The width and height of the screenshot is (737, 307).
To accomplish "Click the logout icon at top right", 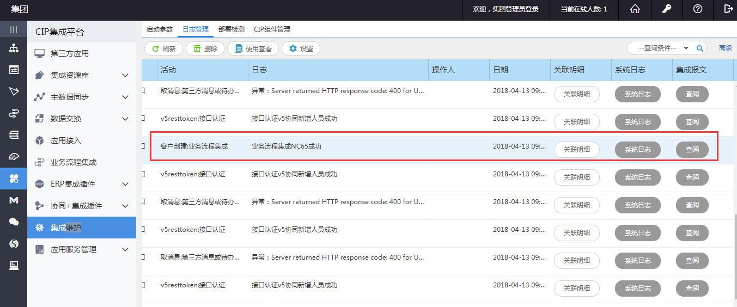I will point(728,9).
